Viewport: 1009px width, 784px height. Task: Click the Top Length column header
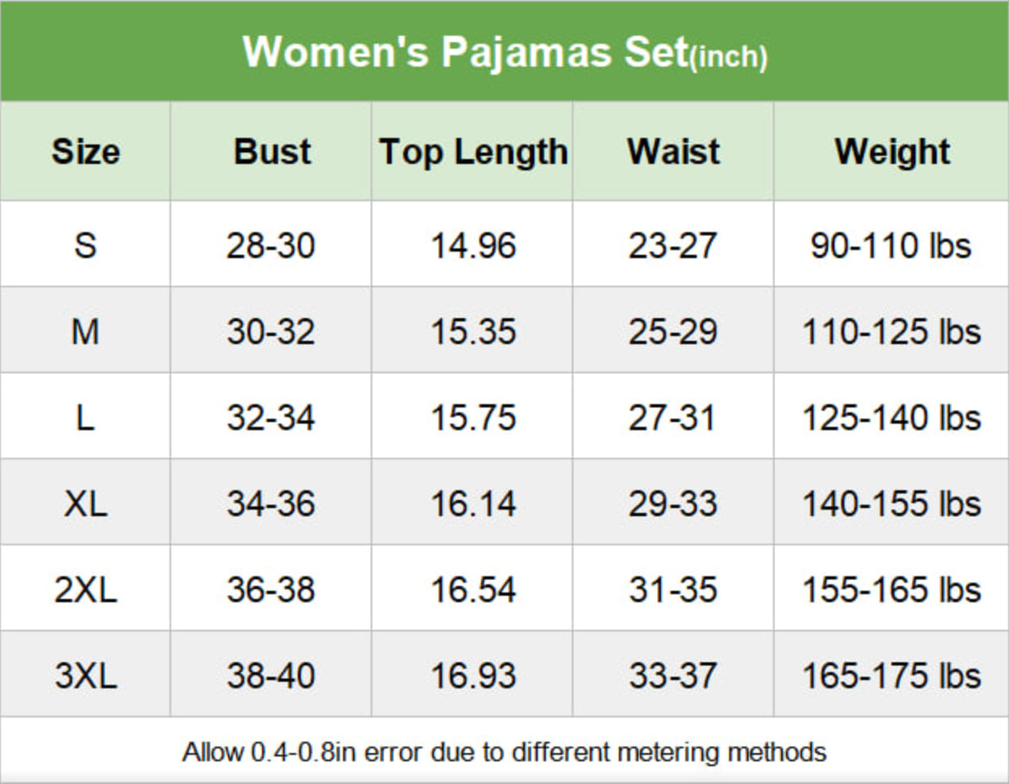coord(473,152)
